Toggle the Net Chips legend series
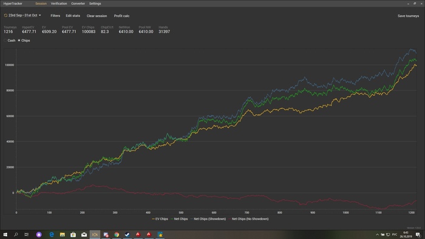 click(x=179, y=219)
